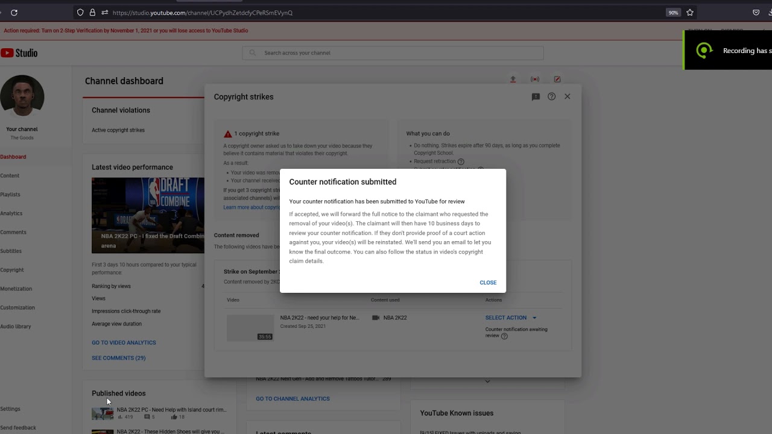The image size is (772, 434).
Task: Click the Search across your channel field
Action: (x=393, y=53)
